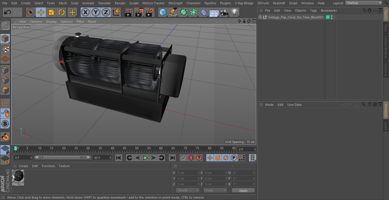Toggle magnet workplane snap icon

point(5,137)
